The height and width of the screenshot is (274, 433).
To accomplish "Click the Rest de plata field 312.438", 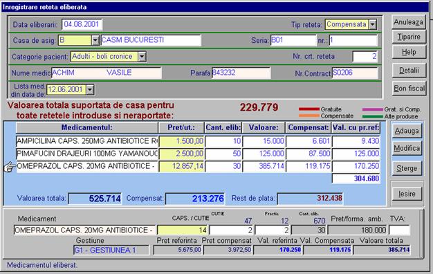I will pyautogui.click(x=310, y=198).
